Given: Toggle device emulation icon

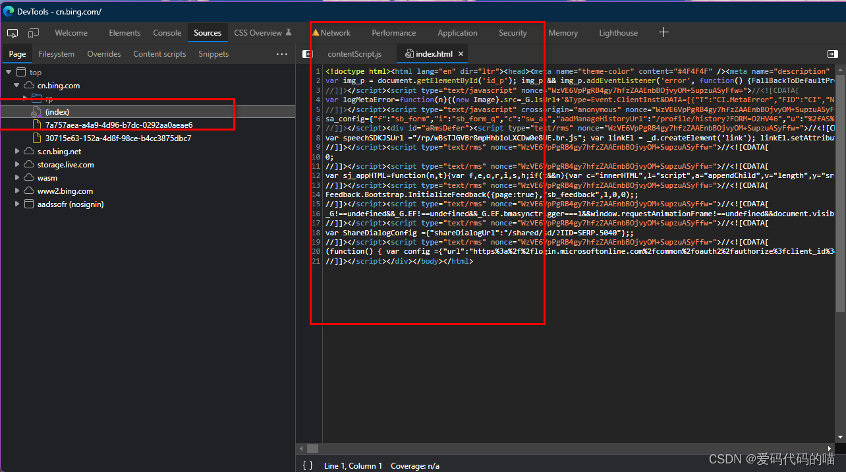Looking at the screenshot, I should 33,33.
